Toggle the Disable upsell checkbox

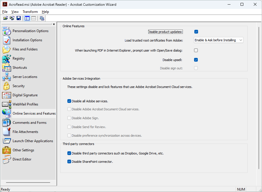coord(196,60)
